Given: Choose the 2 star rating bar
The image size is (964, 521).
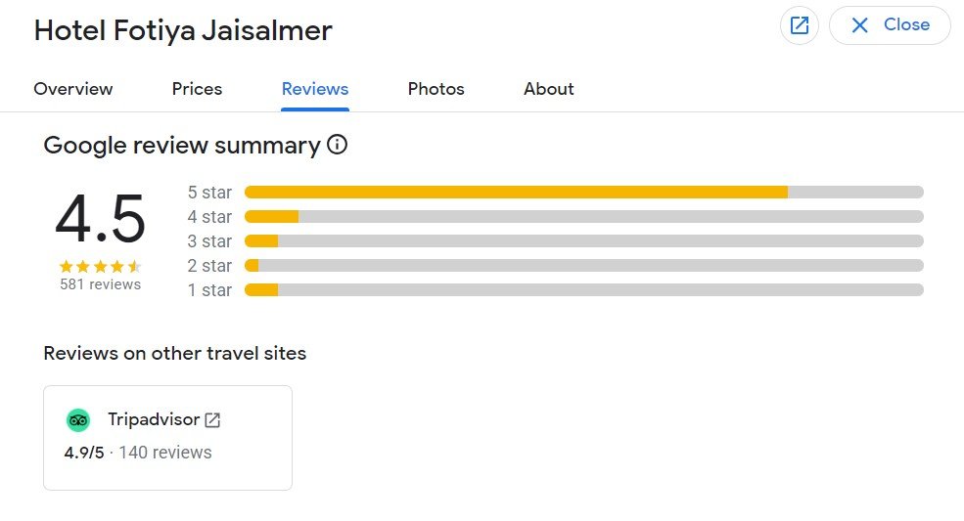Looking at the screenshot, I should [x=583, y=266].
